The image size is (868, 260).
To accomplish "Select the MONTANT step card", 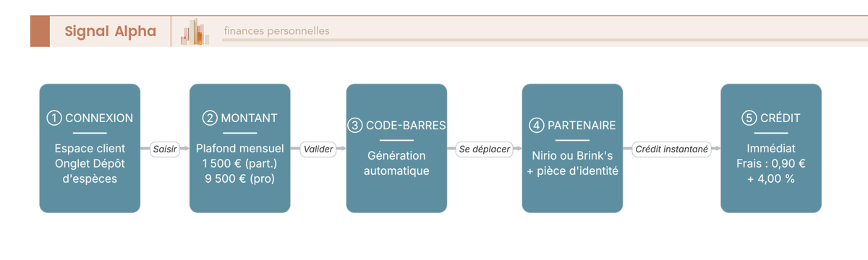I will 240,148.
